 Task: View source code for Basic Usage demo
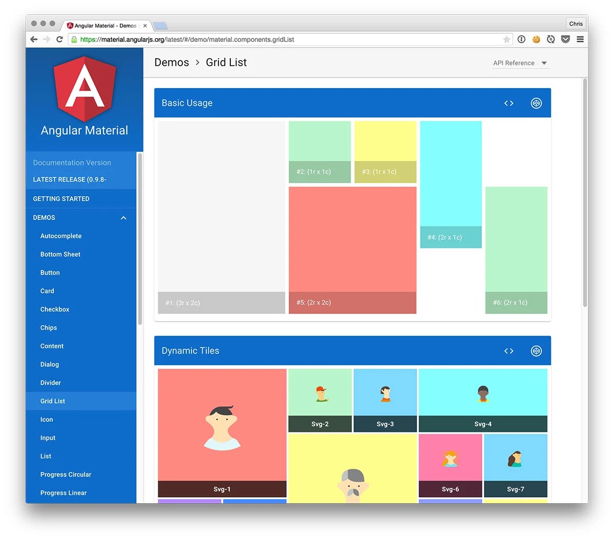(x=508, y=103)
